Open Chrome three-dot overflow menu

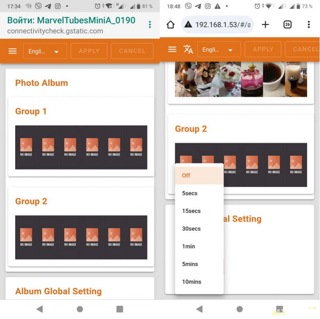coord(308,25)
